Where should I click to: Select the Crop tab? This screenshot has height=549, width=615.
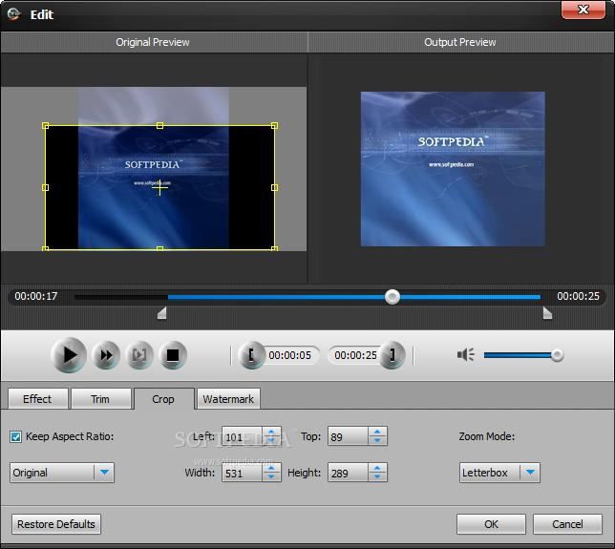163,399
